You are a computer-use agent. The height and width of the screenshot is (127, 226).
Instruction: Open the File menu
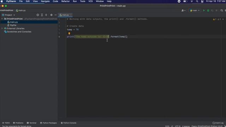pos(21,1)
